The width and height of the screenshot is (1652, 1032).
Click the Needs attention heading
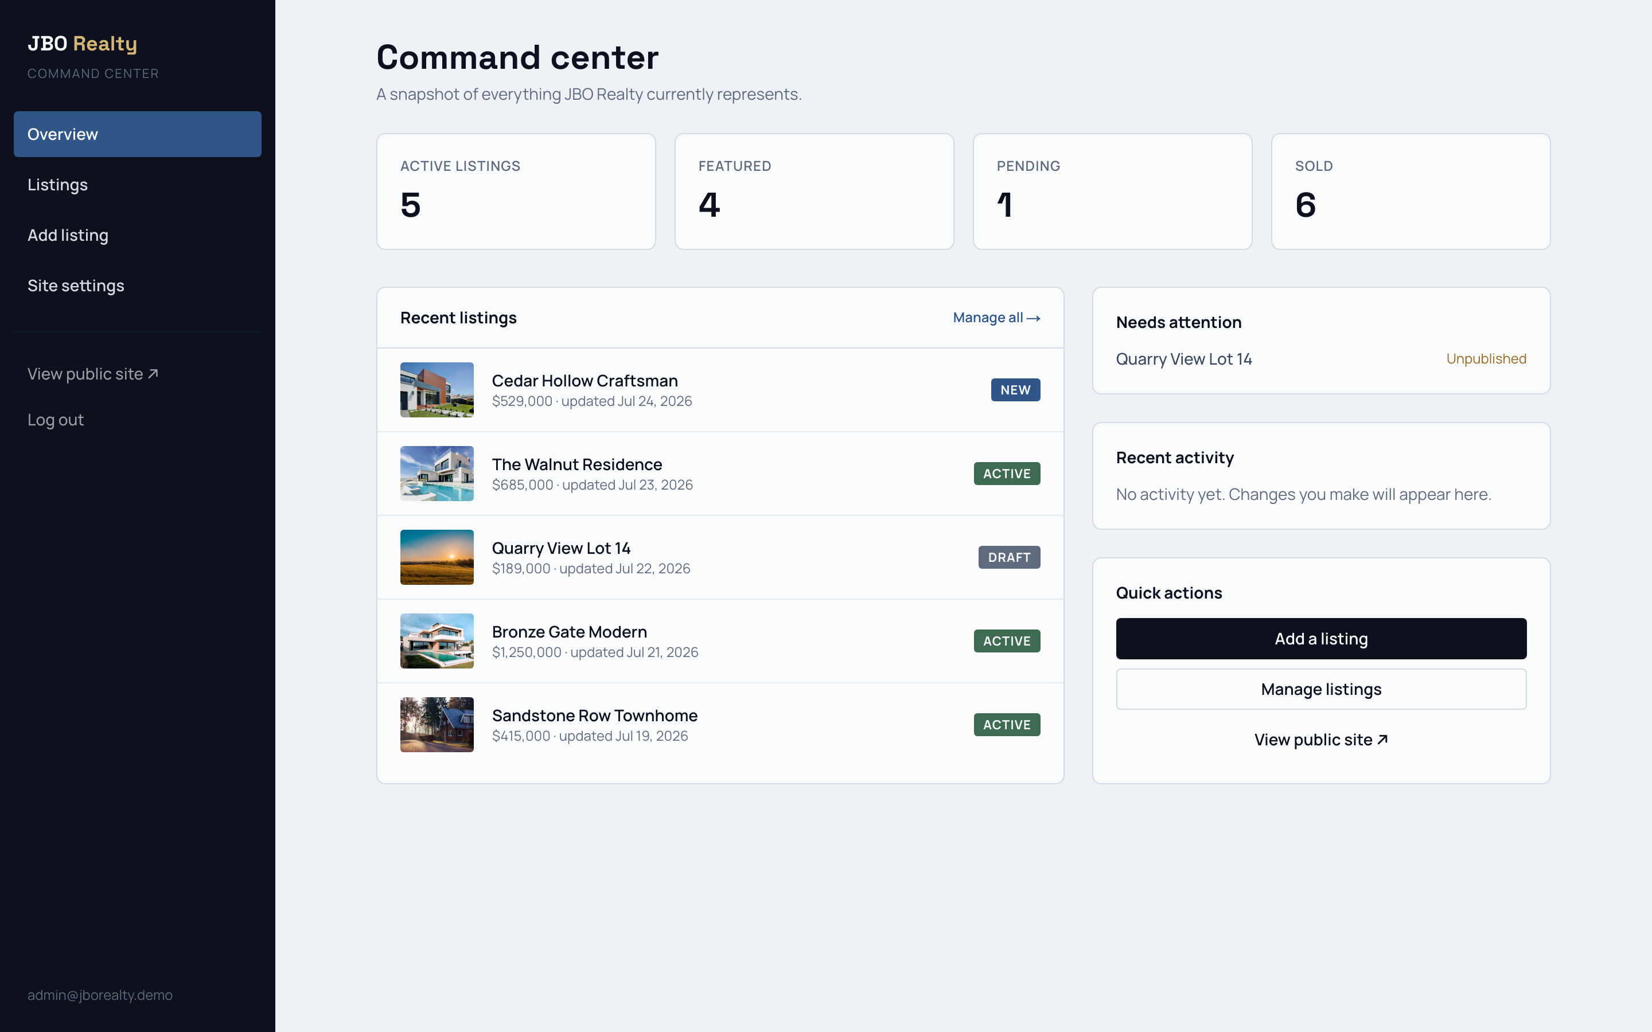tap(1178, 322)
